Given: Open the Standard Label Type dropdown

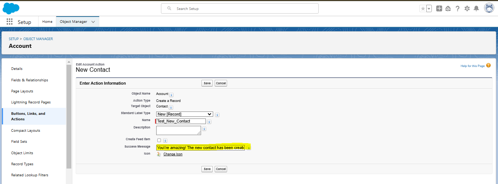Looking at the screenshot, I should click(x=184, y=114).
